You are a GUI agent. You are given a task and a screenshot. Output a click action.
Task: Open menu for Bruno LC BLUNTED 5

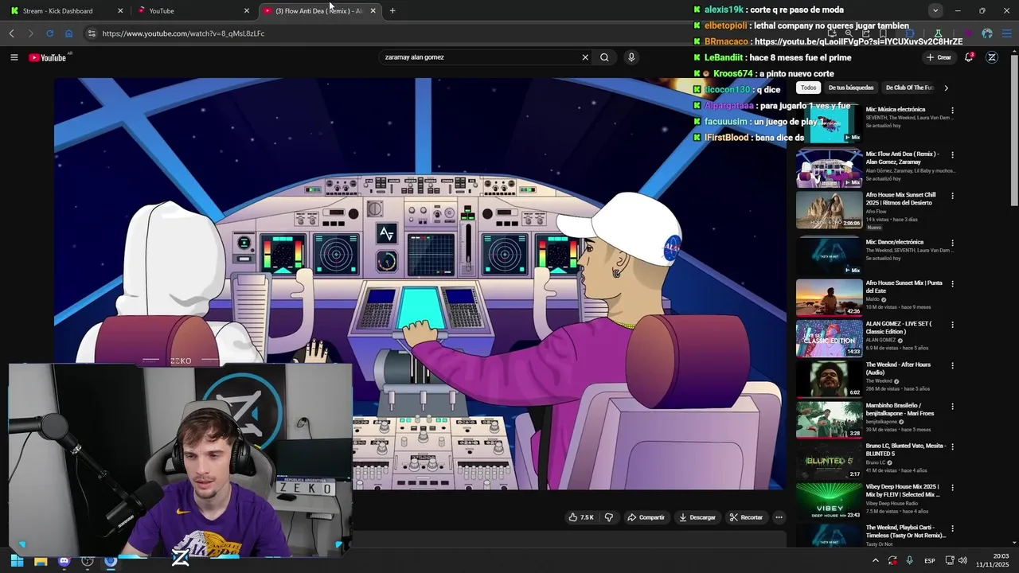click(952, 447)
